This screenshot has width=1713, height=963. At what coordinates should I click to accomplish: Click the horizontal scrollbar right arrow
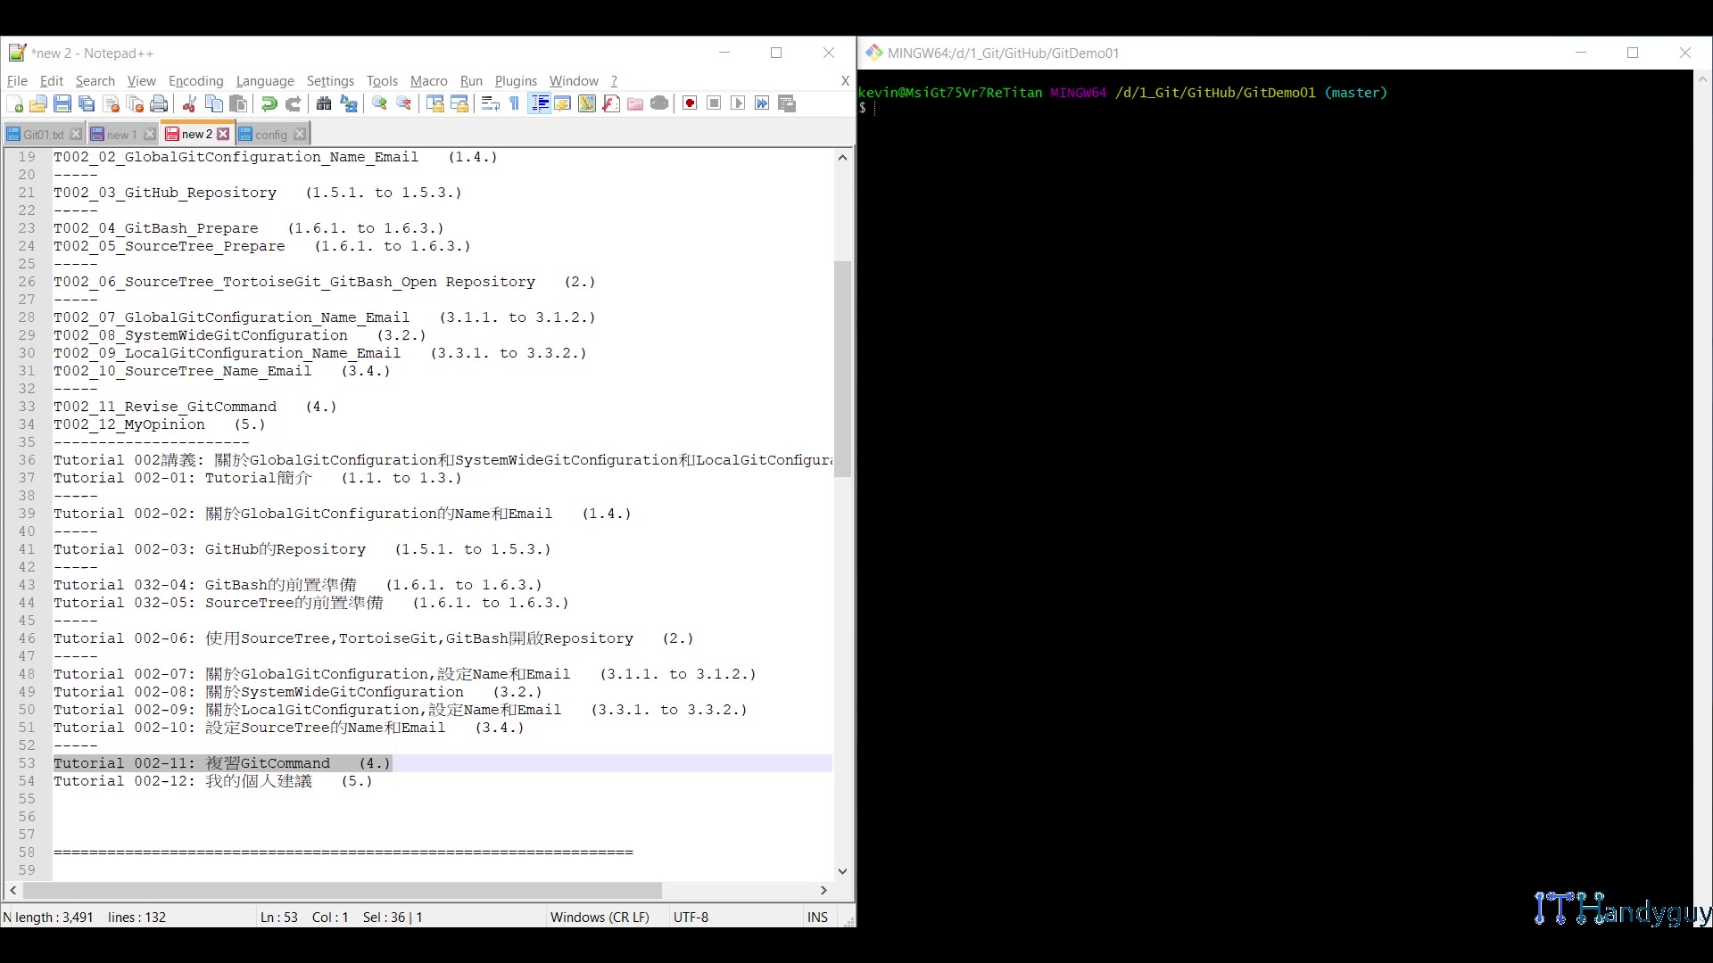[823, 891]
